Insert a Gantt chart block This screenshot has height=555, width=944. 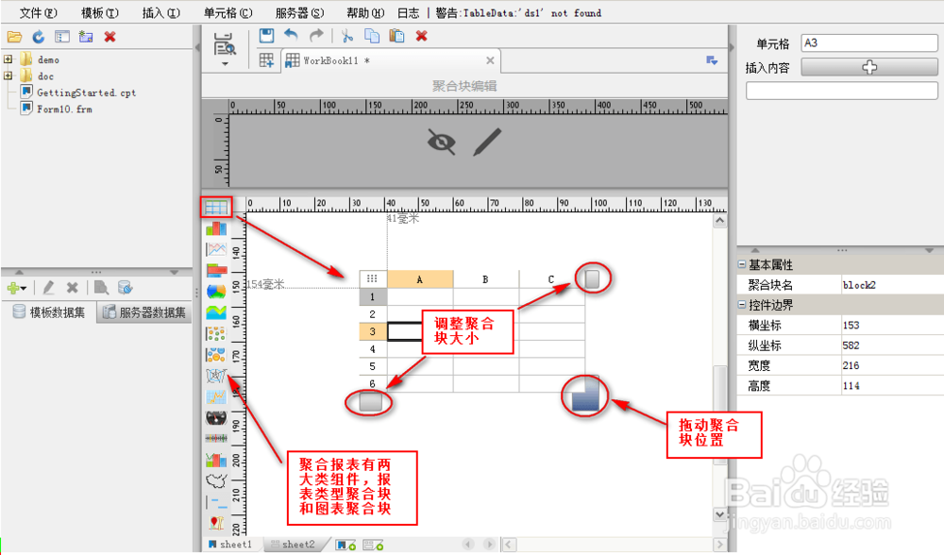[215, 501]
